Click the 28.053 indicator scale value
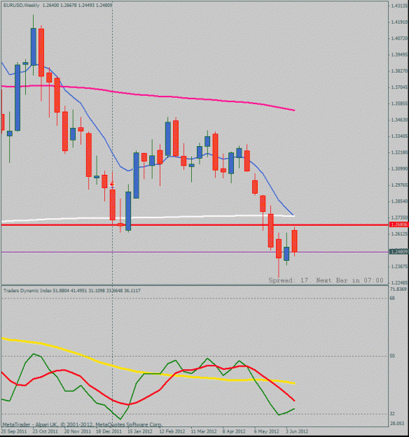 pos(397,423)
